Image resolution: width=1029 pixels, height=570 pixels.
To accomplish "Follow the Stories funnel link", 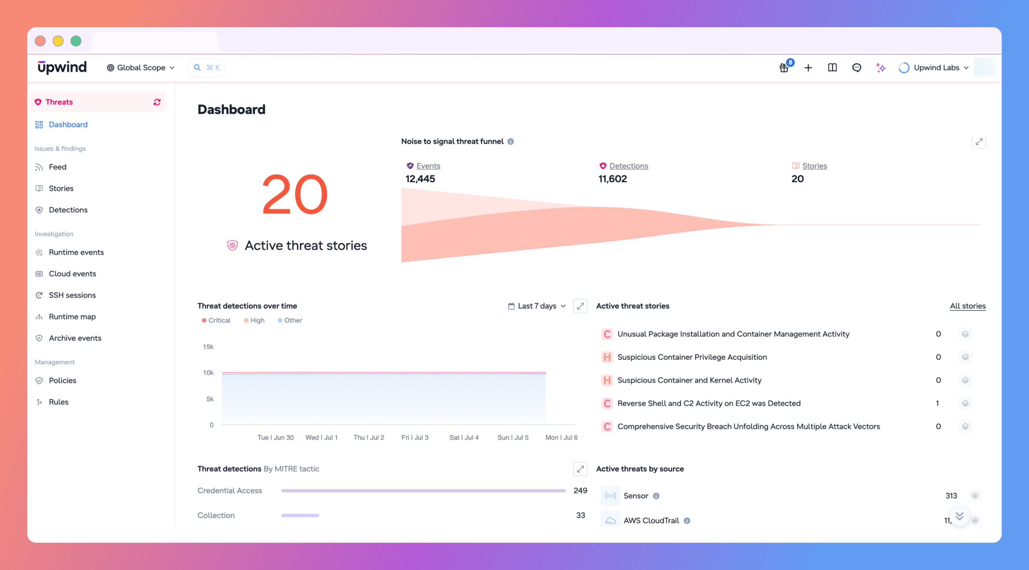I will coord(814,166).
